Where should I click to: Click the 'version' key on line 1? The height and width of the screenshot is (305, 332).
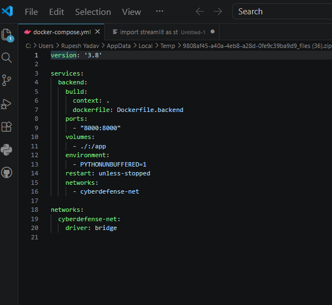pyautogui.click(x=64, y=55)
